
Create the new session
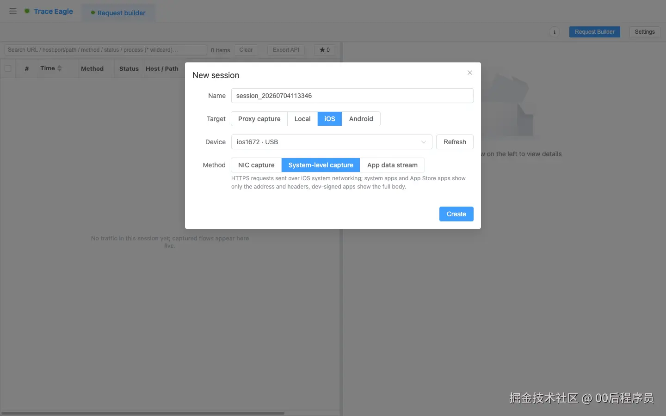[456, 214]
